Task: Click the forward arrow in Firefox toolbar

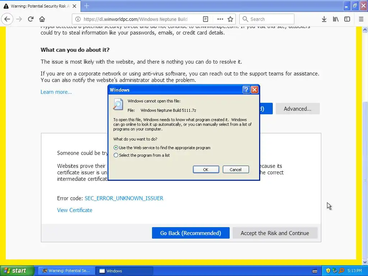Action: pyautogui.click(x=19, y=19)
